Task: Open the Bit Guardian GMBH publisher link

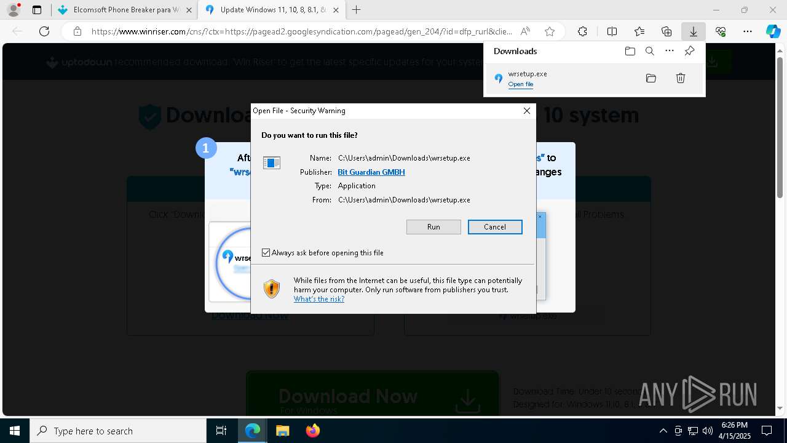Action: pos(371,172)
